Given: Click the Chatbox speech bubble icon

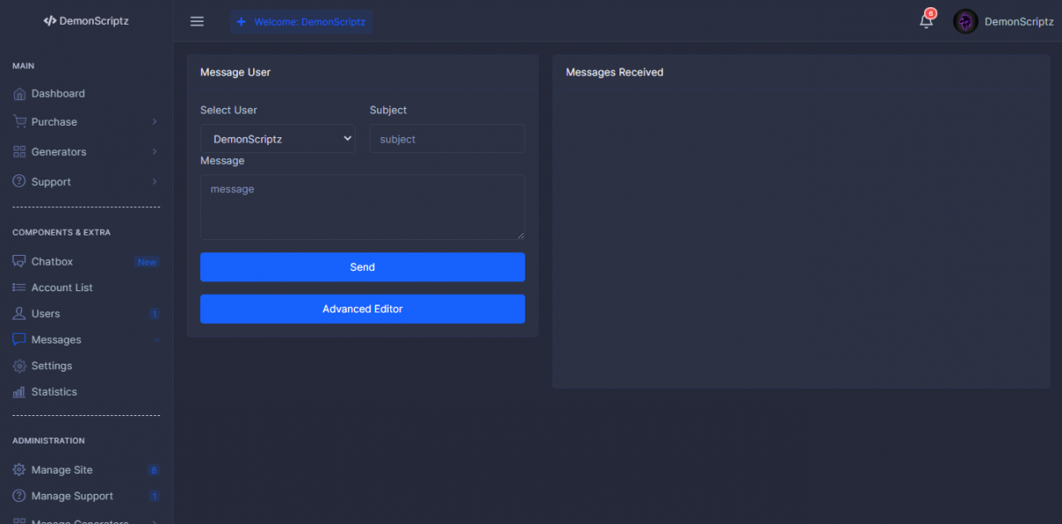Looking at the screenshot, I should (19, 262).
